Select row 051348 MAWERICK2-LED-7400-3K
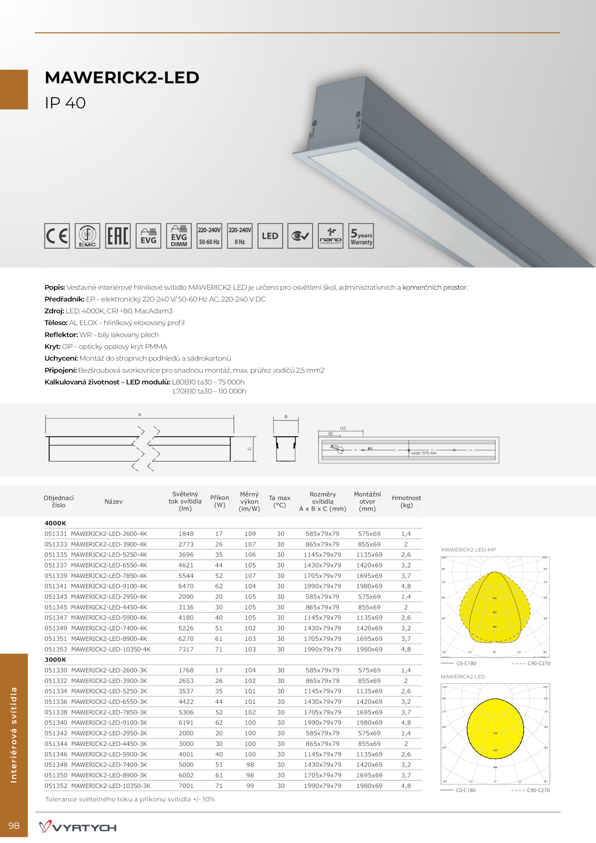This screenshot has height=843, width=596. [233, 764]
